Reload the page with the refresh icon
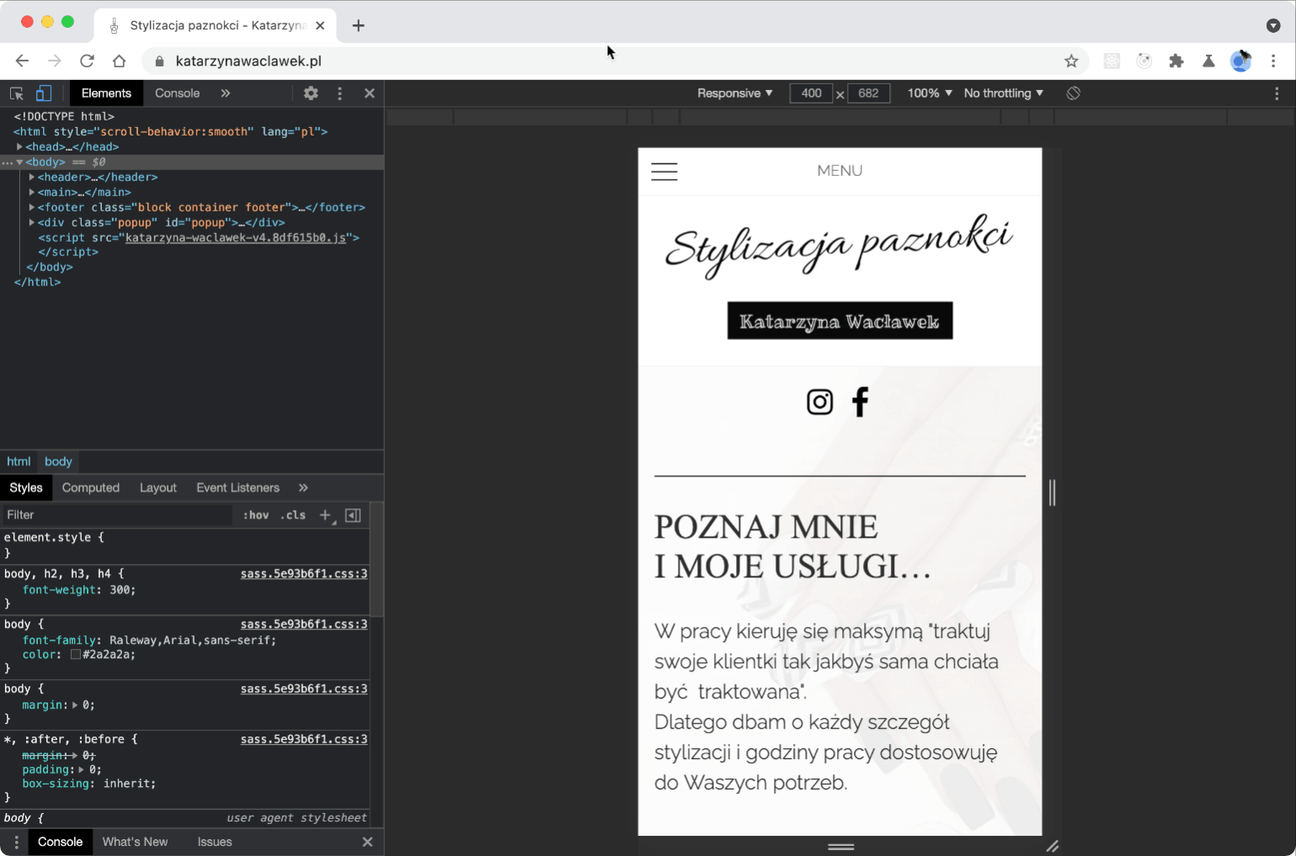 87,61
